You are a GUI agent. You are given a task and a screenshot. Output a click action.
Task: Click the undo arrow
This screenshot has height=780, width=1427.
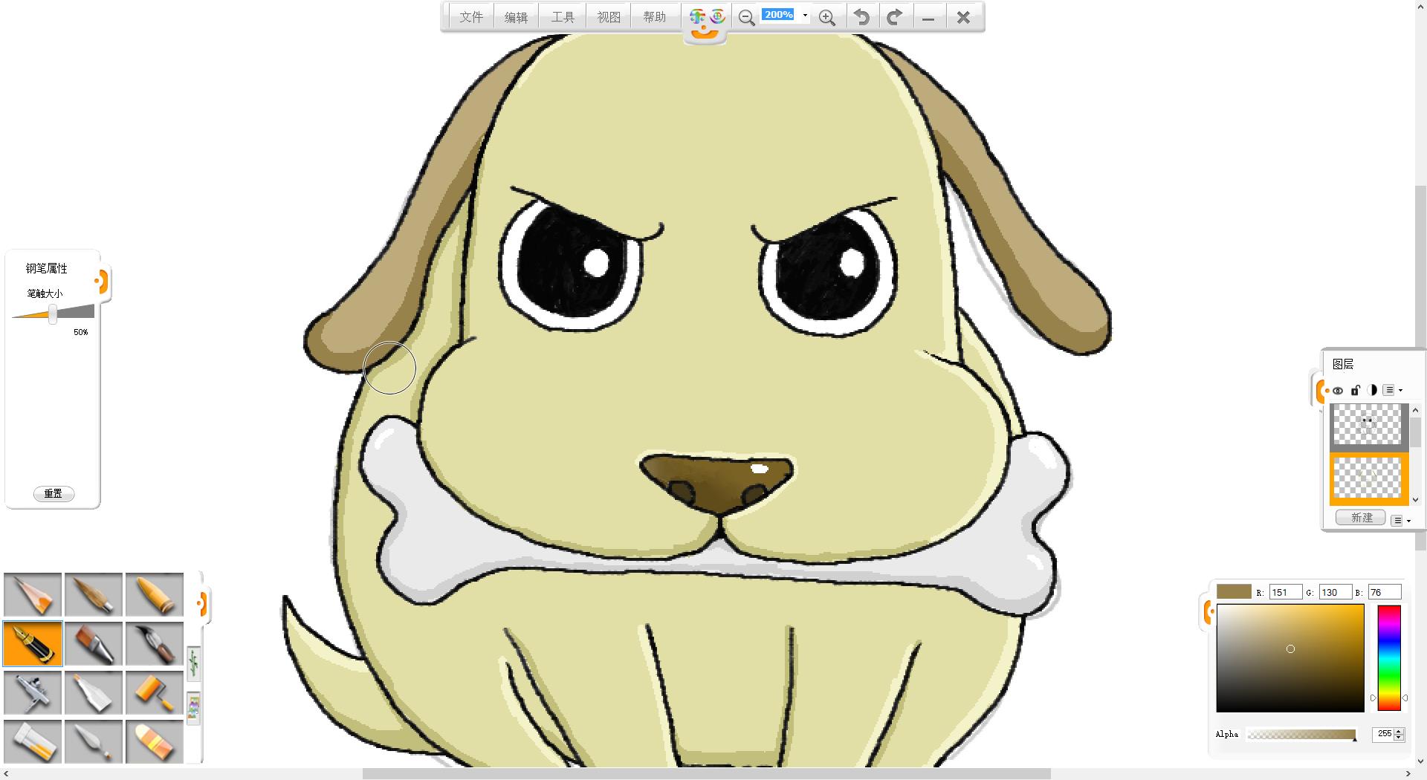tap(861, 17)
